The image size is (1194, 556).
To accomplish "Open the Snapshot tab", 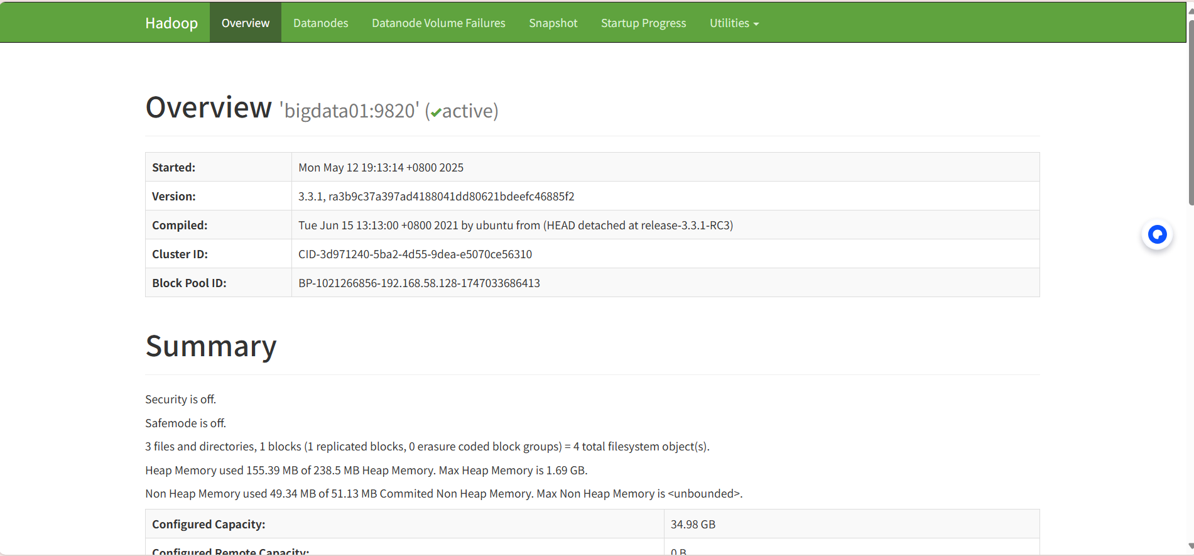I will pos(553,23).
